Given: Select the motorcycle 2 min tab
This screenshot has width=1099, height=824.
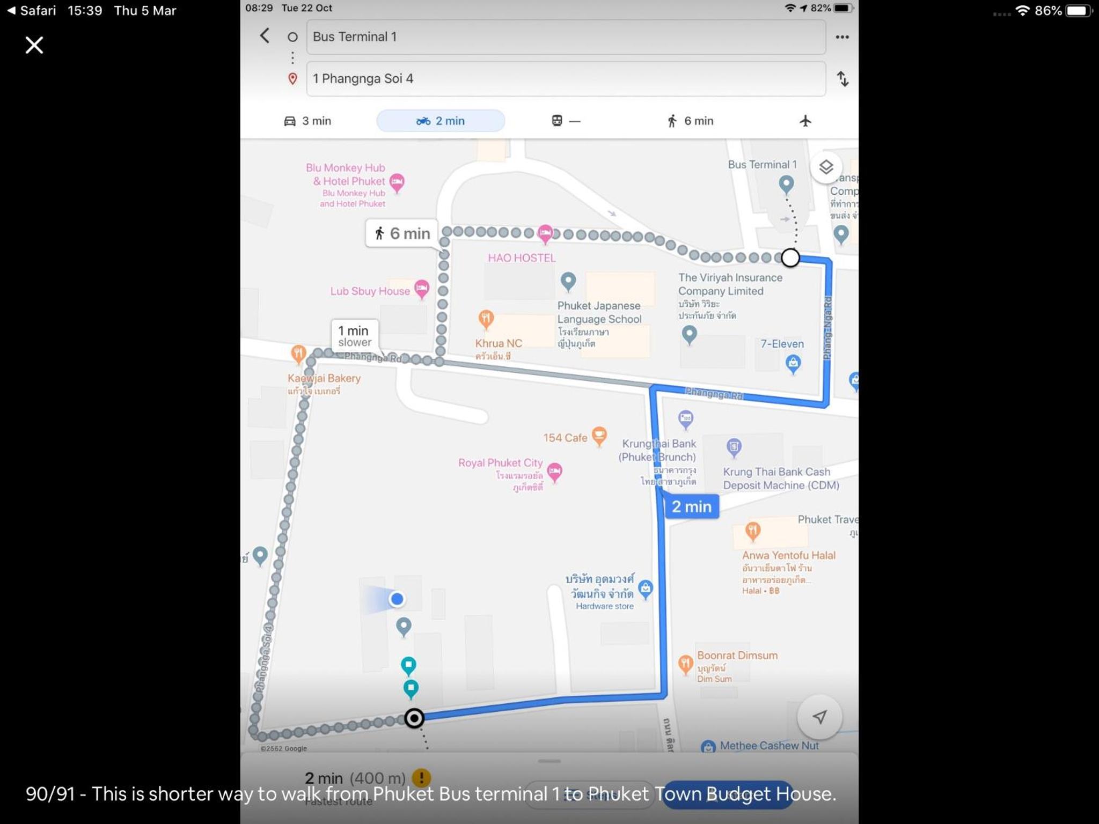Looking at the screenshot, I should [x=441, y=121].
